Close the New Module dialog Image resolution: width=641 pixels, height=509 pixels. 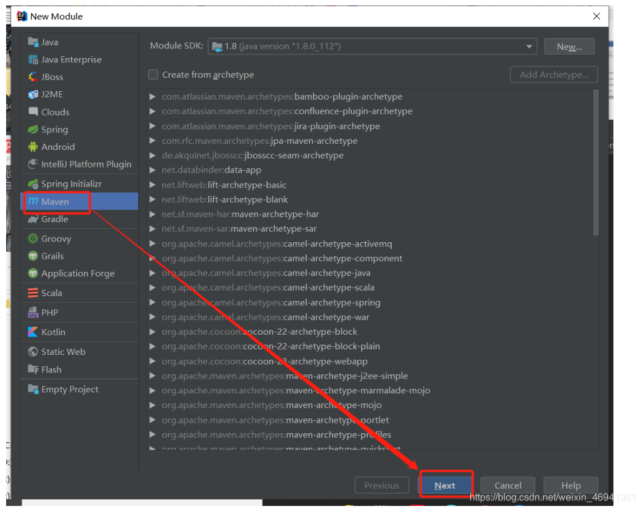pos(596,17)
